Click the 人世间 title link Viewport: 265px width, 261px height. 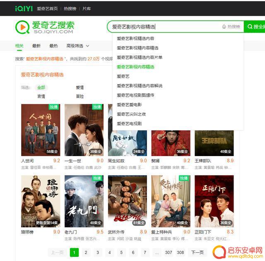(27, 161)
